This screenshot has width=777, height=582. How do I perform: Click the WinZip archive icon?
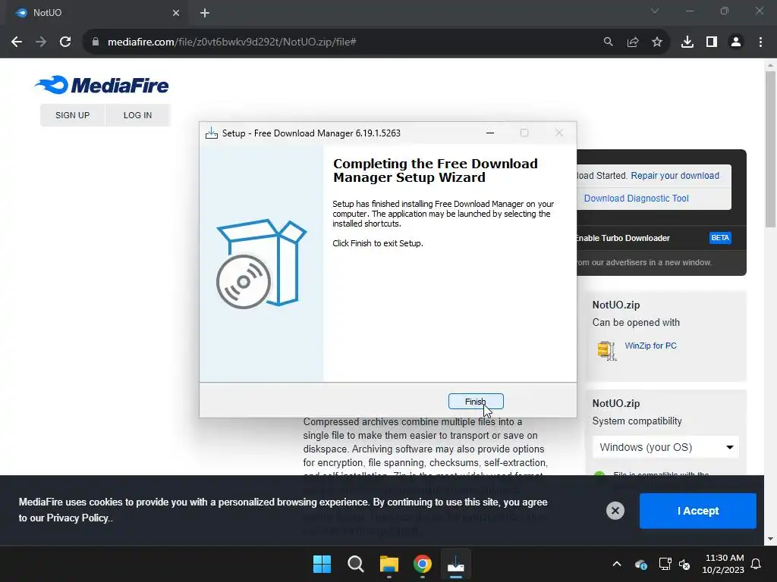[x=607, y=350]
